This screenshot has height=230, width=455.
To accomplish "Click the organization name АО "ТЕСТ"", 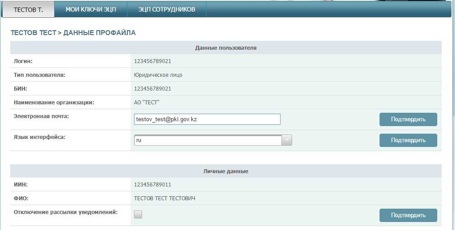I will tap(146, 103).
